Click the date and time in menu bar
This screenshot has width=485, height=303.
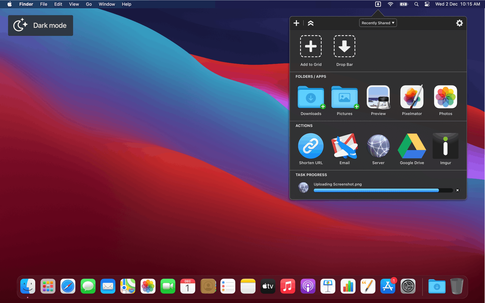458,4
